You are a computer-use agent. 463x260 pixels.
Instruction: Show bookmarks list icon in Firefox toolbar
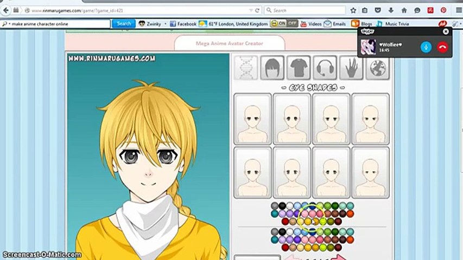coord(365,10)
